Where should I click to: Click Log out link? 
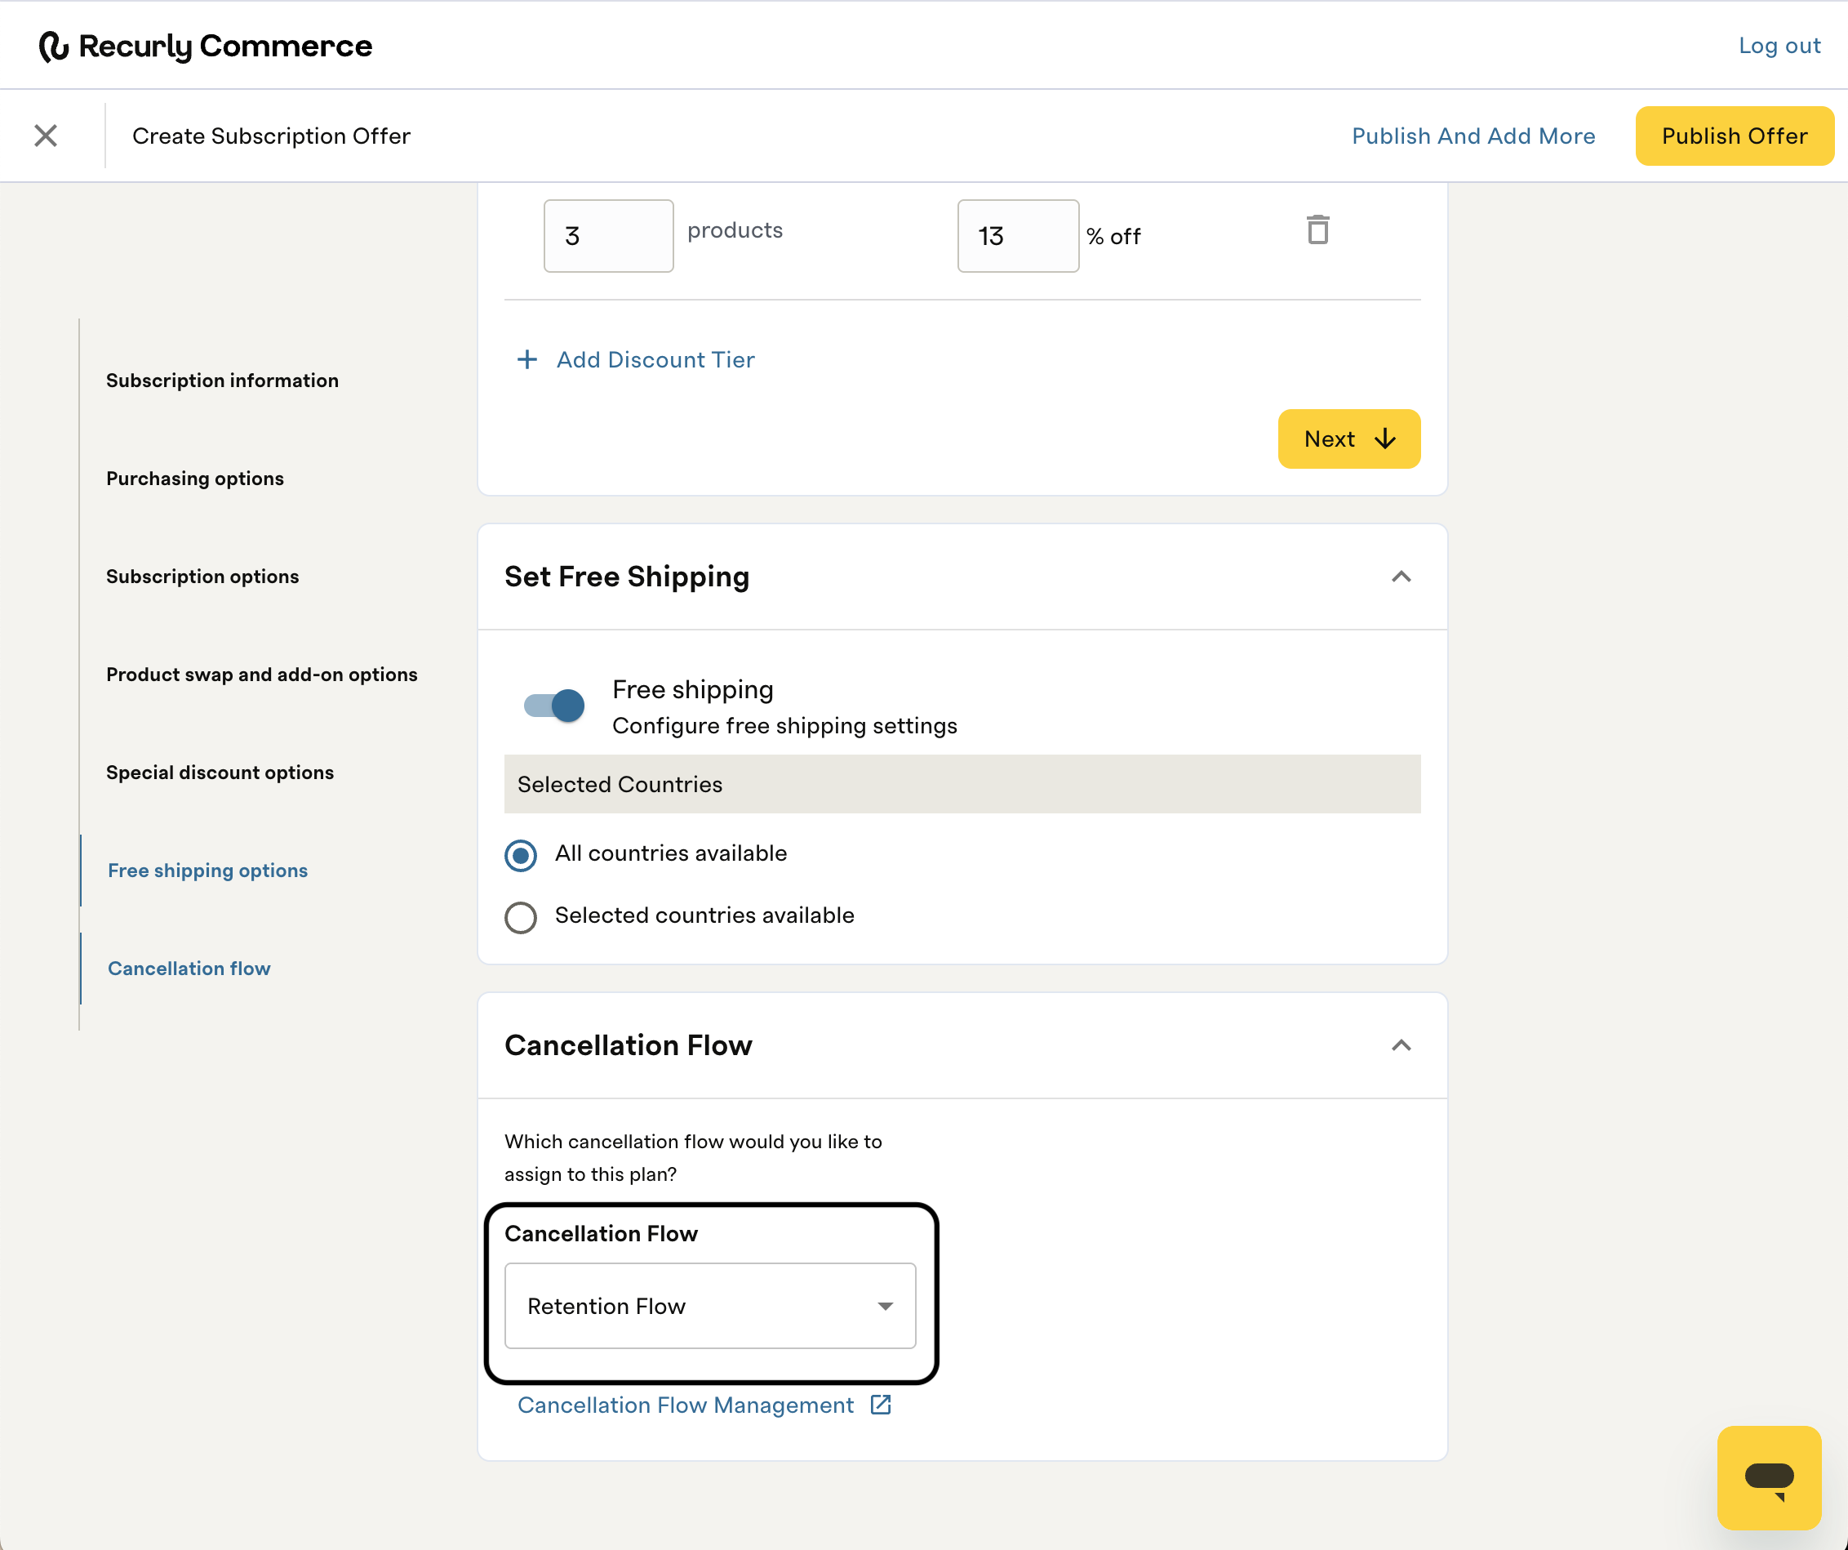(1779, 46)
